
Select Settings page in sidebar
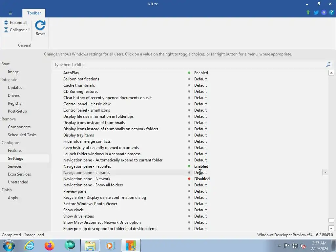point(15,158)
